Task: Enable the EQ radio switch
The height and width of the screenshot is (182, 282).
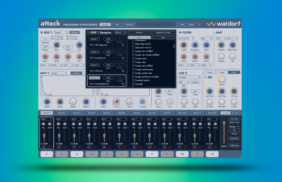Action: [206, 77]
